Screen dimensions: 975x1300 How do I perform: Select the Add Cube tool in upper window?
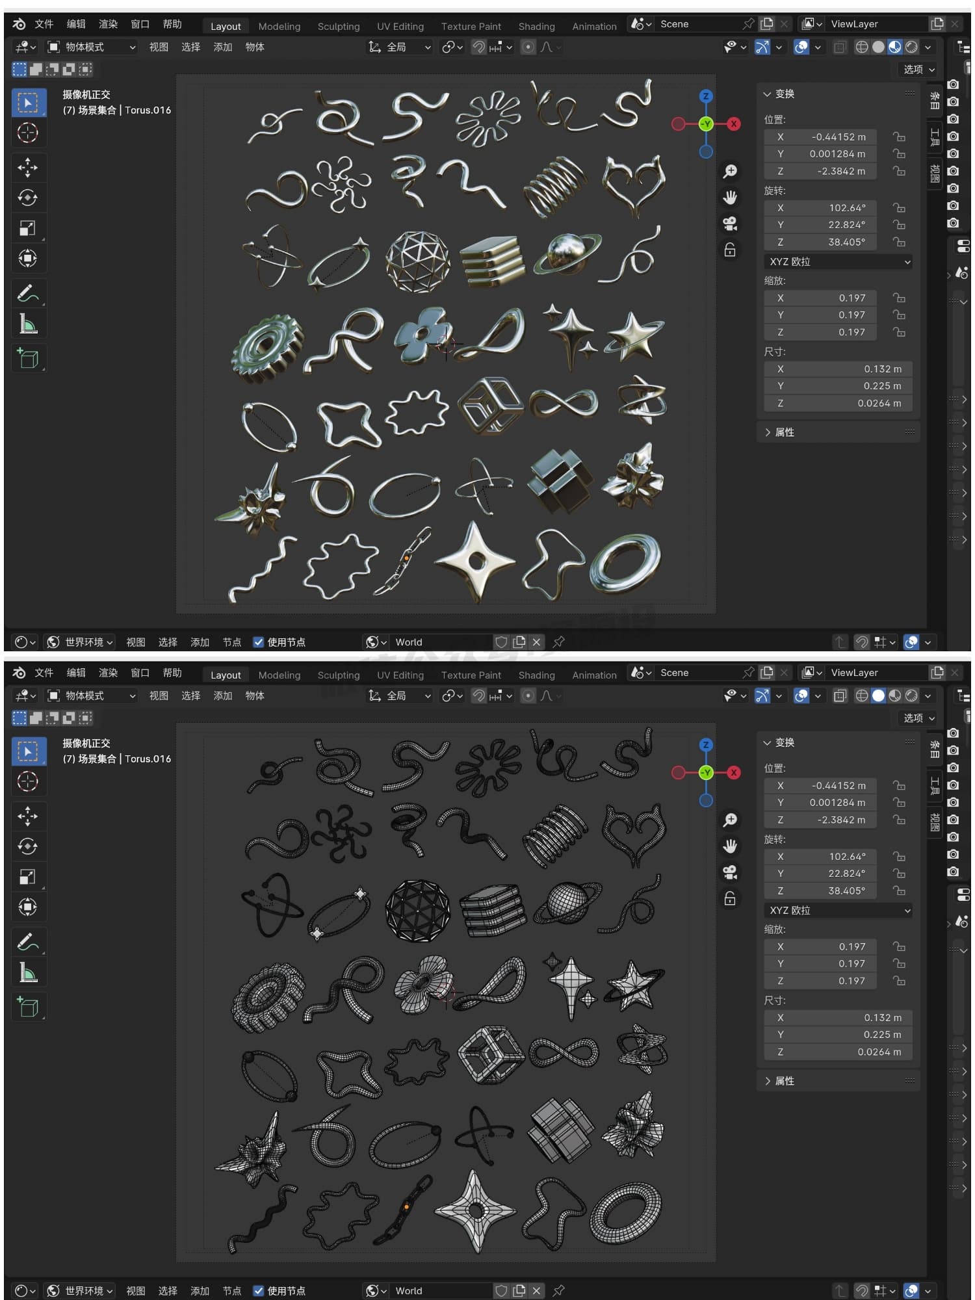pos(28,358)
